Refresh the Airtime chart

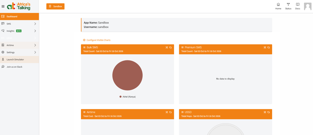[x=170, y=112]
